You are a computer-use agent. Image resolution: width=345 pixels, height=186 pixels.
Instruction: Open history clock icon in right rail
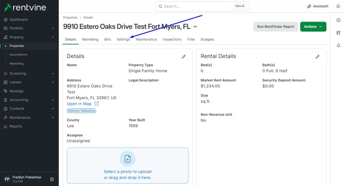tap(338, 20)
